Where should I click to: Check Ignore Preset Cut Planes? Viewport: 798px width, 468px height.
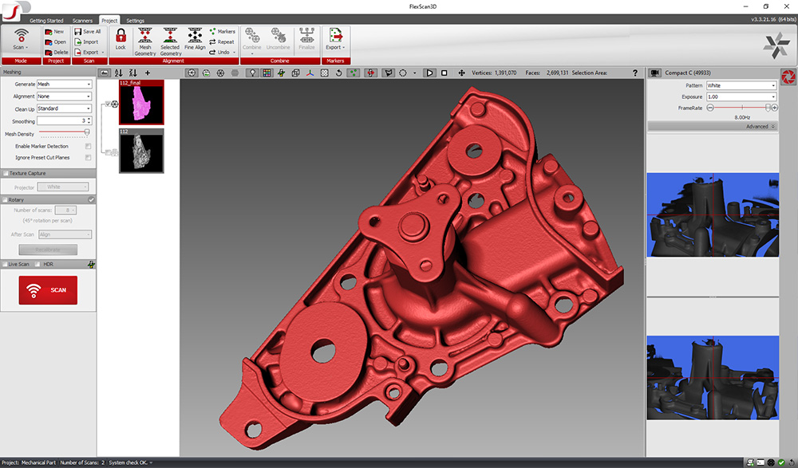pos(88,158)
